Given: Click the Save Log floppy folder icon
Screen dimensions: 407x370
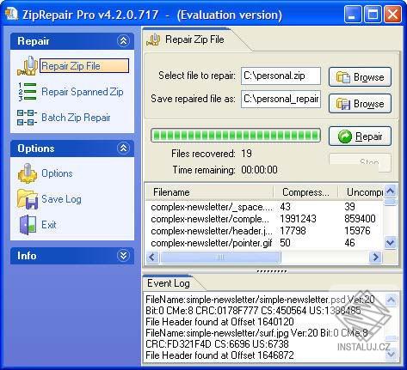Looking at the screenshot, I should [28, 199].
